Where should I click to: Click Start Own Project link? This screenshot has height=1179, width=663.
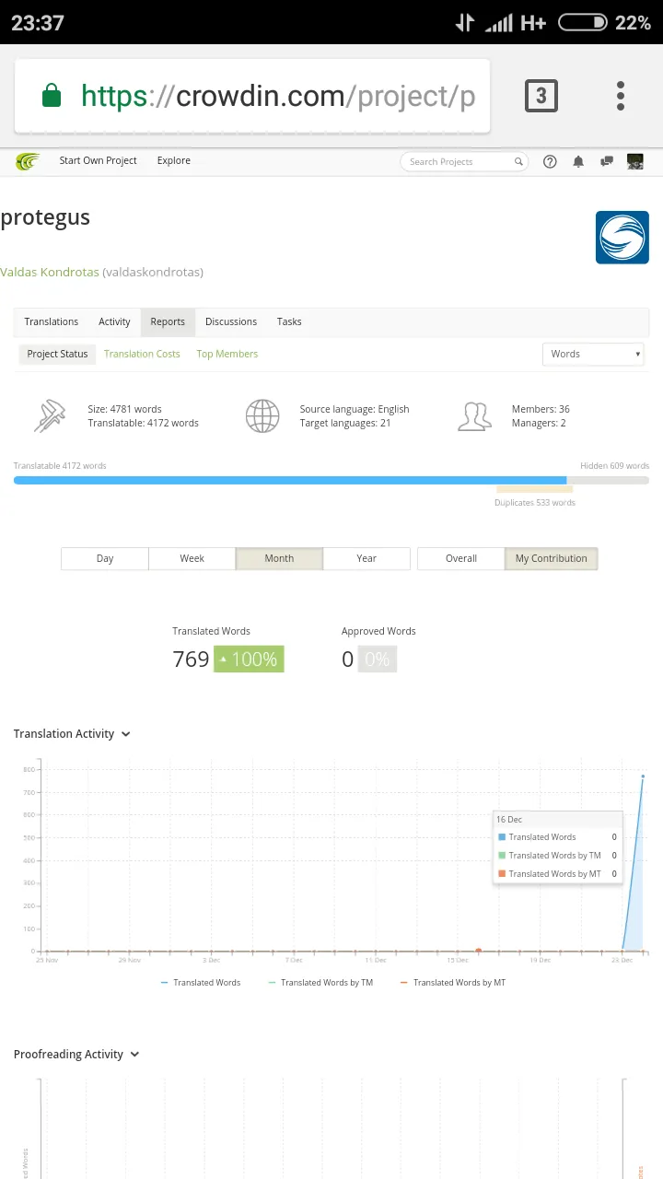coord(98,160)
